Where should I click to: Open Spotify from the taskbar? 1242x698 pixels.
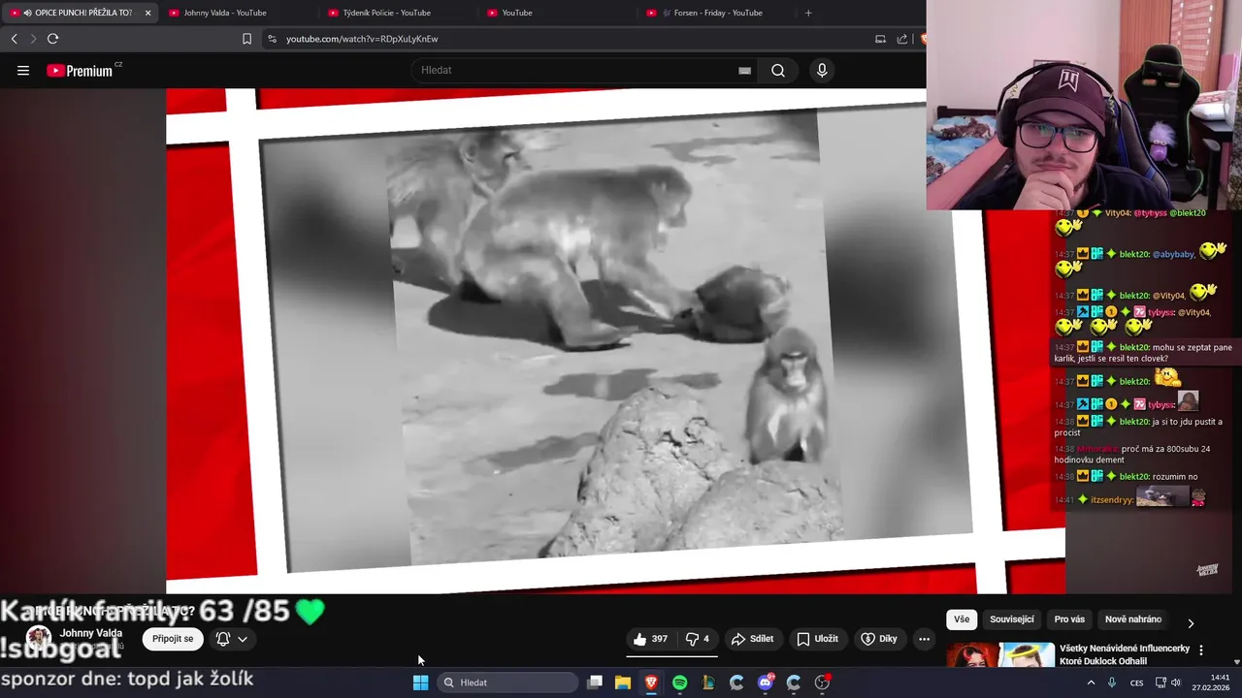(679, 682)
